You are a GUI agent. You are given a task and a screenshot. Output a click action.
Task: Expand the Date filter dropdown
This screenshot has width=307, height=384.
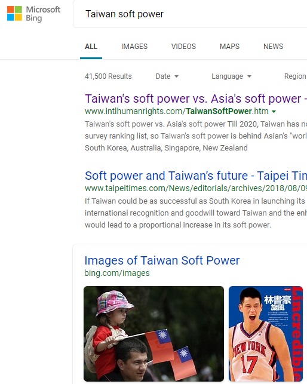pos(167,76)
